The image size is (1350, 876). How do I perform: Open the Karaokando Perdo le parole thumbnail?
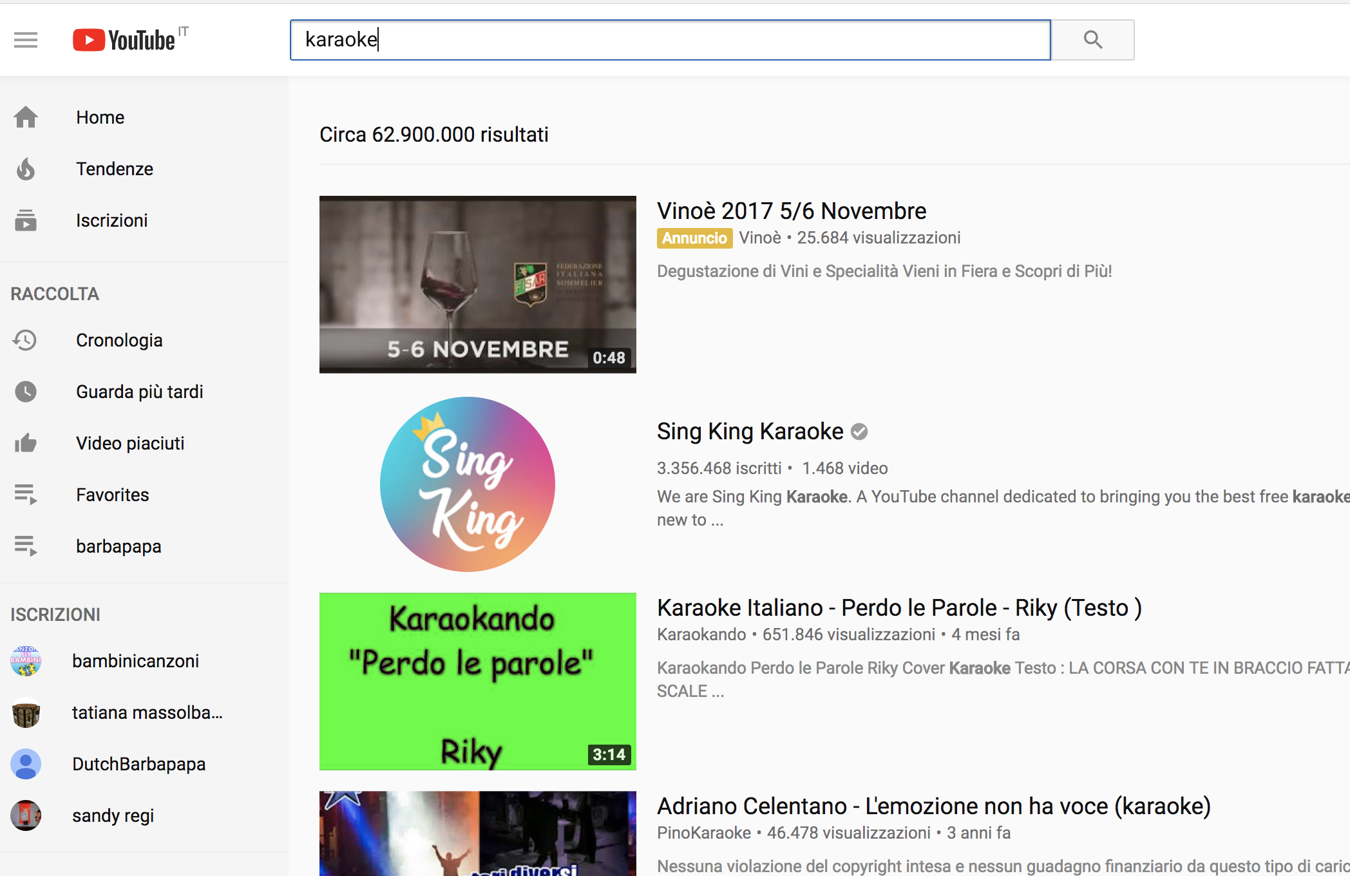tap(478, 681)
